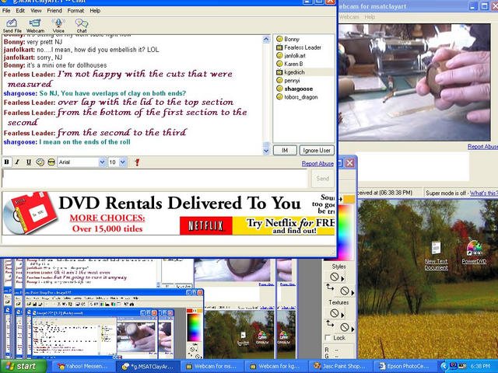Image resolution: width=498 pixels, height=373 pixels.
Task: Click the smiley icon beside Bonny
Action: (279, 39)
